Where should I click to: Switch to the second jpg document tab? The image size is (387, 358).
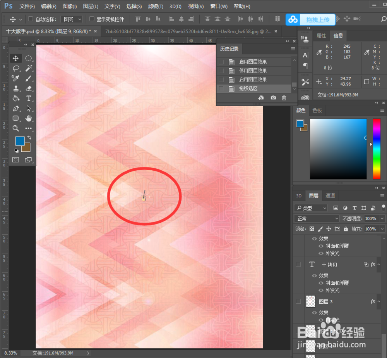(188, 31)
